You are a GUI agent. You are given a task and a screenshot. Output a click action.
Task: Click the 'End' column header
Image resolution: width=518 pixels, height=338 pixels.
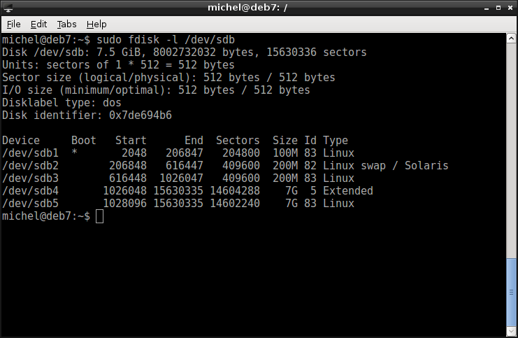(194, 140)
